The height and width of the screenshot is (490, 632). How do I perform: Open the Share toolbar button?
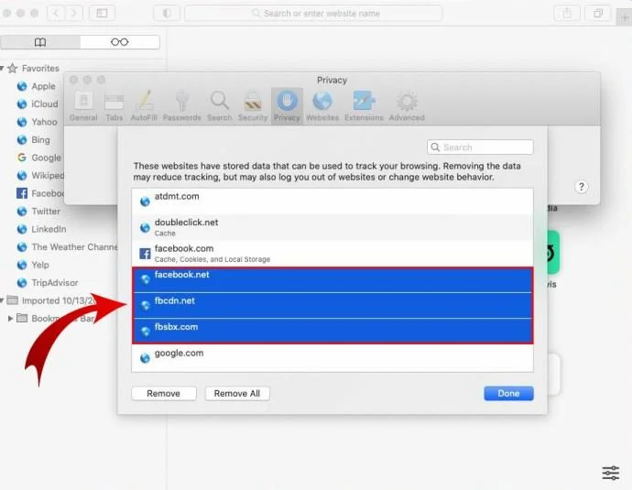tap(567, 14)
